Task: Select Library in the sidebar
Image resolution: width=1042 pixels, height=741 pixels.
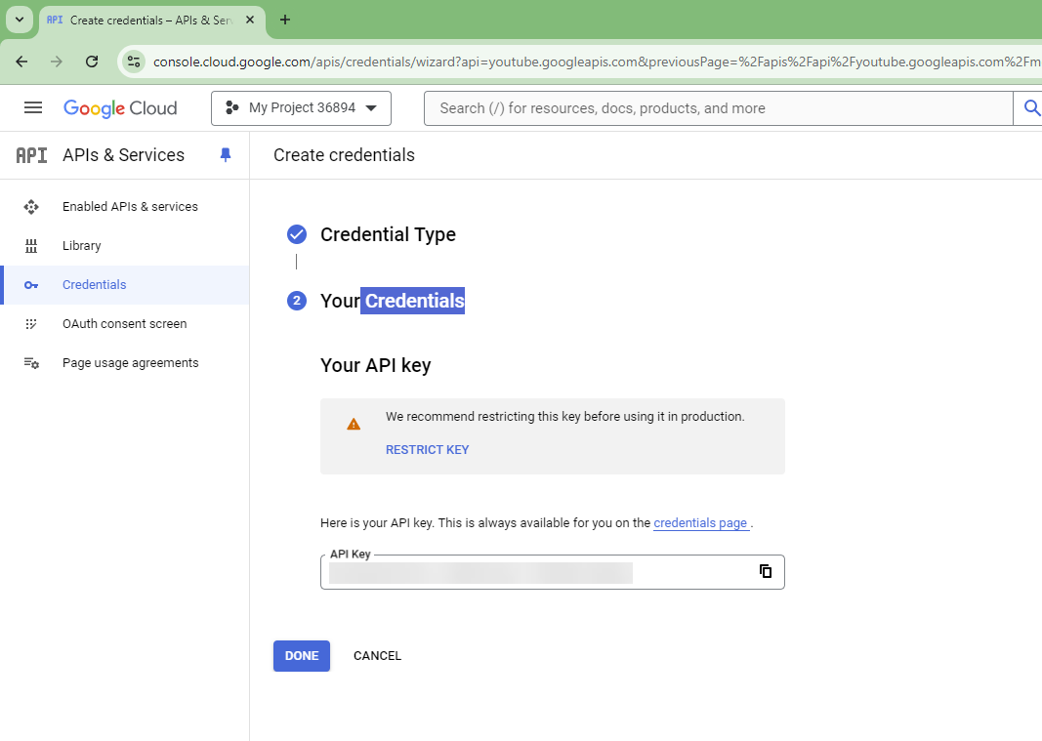Action: tap(82, 246)
